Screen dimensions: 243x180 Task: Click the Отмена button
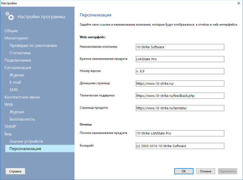[205, 171]
